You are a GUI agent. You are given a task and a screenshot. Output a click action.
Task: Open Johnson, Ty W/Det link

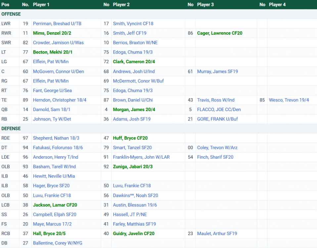pyautogui.click(x=52, y=119)
